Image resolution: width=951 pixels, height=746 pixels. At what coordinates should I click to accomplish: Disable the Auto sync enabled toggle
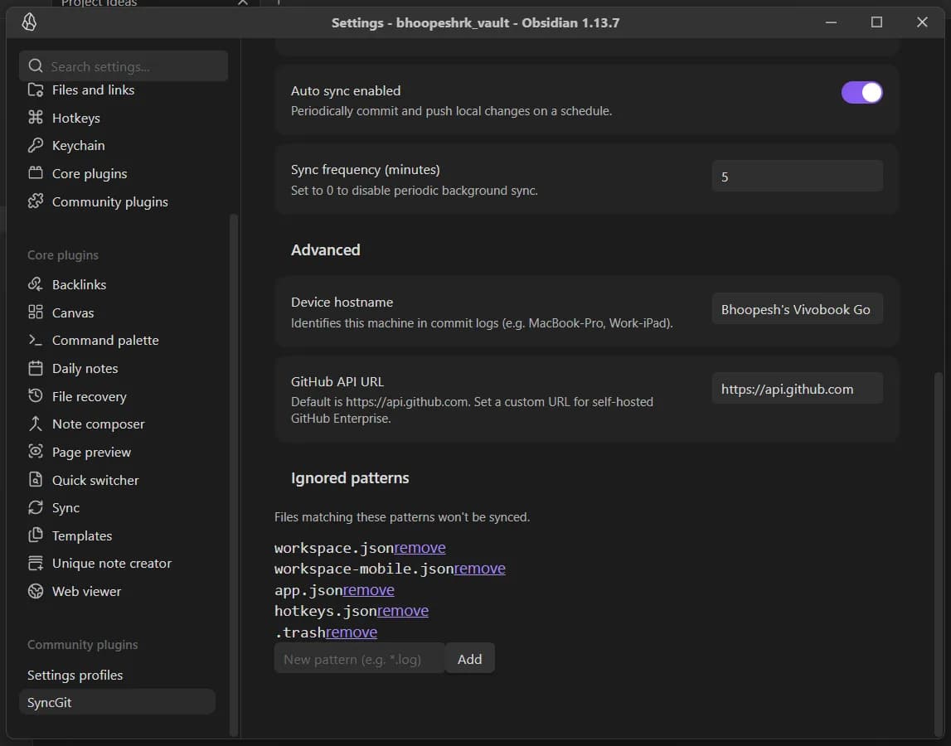click(x=861, y=92)
